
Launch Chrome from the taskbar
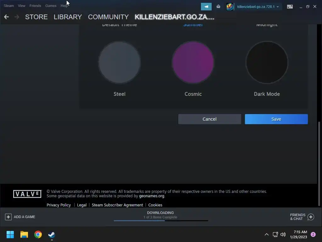38,234
